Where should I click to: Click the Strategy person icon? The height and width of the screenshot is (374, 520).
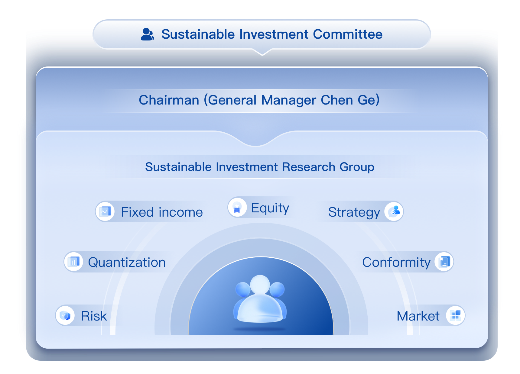click(x=394, y=211)
